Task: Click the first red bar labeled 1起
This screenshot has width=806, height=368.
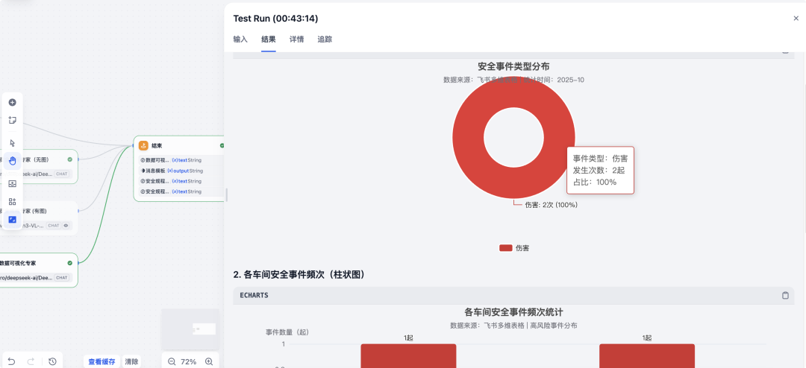Action: pyautogui.click(x=408, y=355)
